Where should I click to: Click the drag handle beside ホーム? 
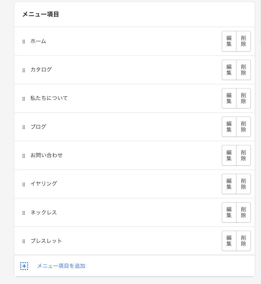coord(24,41)
